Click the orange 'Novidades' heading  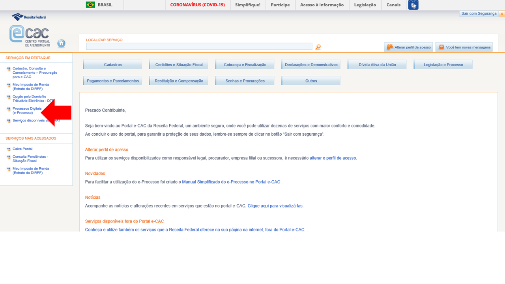click(95, 174)
